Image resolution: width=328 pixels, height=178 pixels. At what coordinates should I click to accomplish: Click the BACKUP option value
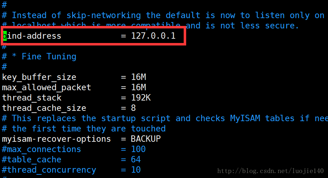coord(146,139)
